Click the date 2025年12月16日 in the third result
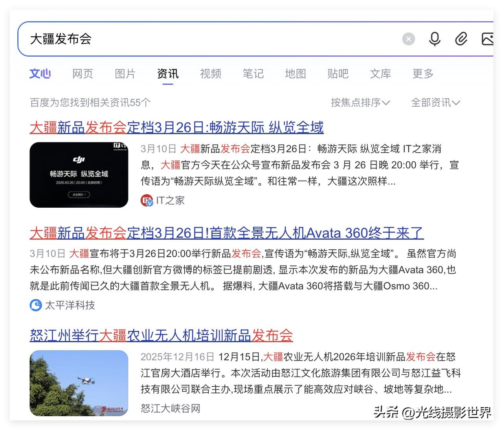The image size is (503, 430). tap(178, 357)
